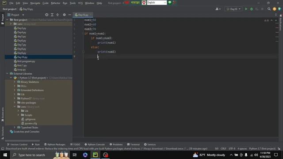
Task: Click the Stop square icon in the toolbar
Action: click(x=262, y=9)
